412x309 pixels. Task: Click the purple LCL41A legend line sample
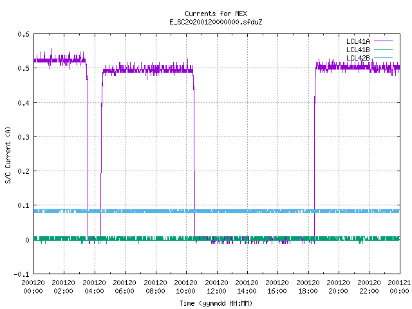click(383, 41)
